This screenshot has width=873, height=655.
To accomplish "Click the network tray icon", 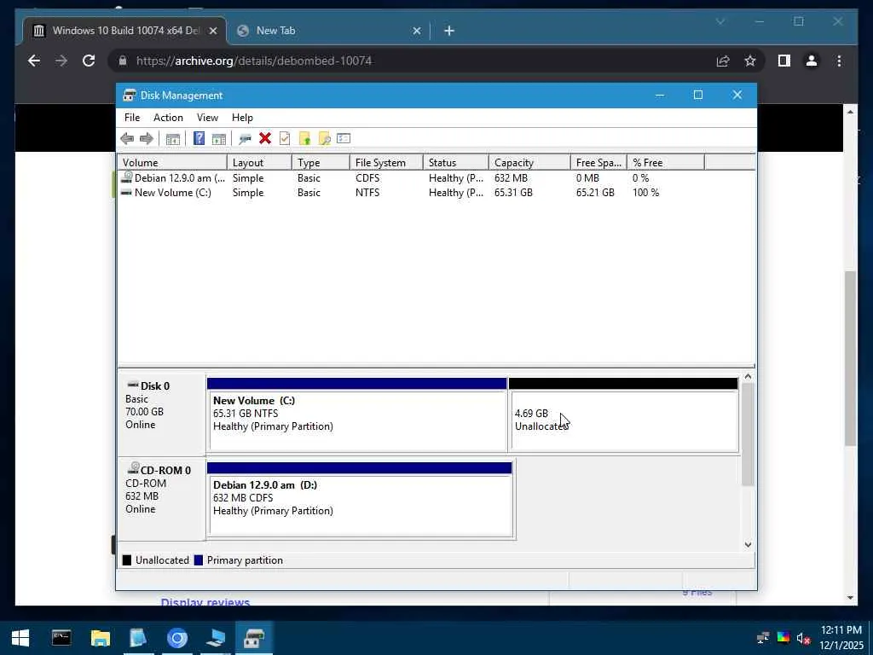I will (x=762, y=638).
